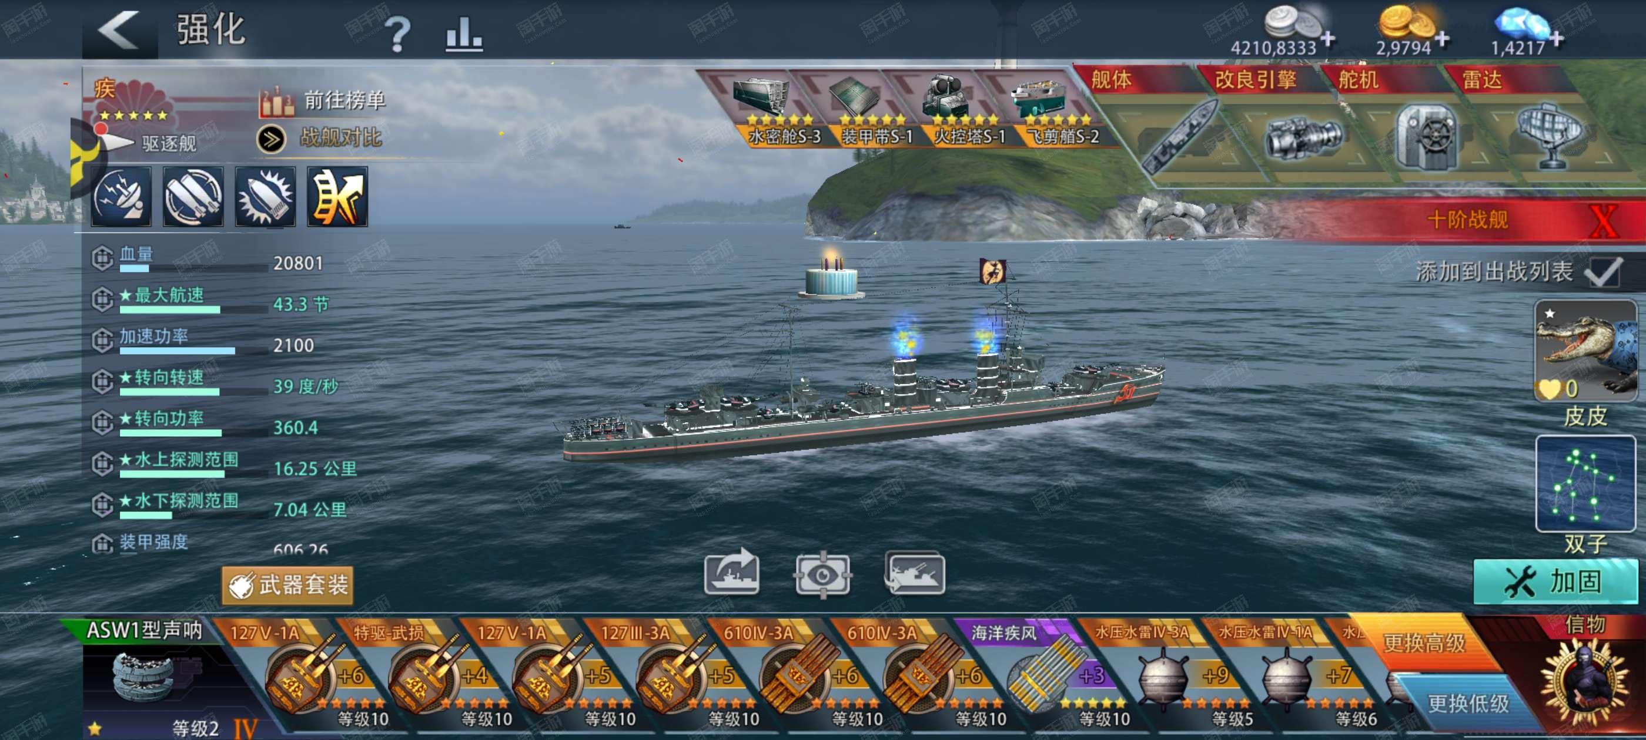Select the radar dish skill icon
The height and width of the screenshot is (740, 1646).
(x=121, y=197)
